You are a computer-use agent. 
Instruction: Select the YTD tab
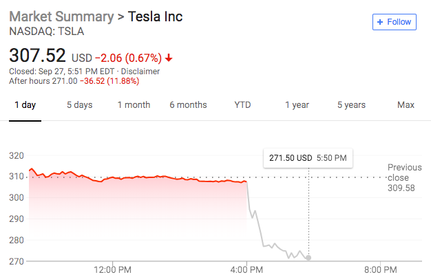[242, 105]
